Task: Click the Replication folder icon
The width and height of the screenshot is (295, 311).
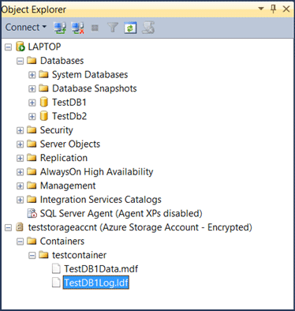Action: click(32, 158)
